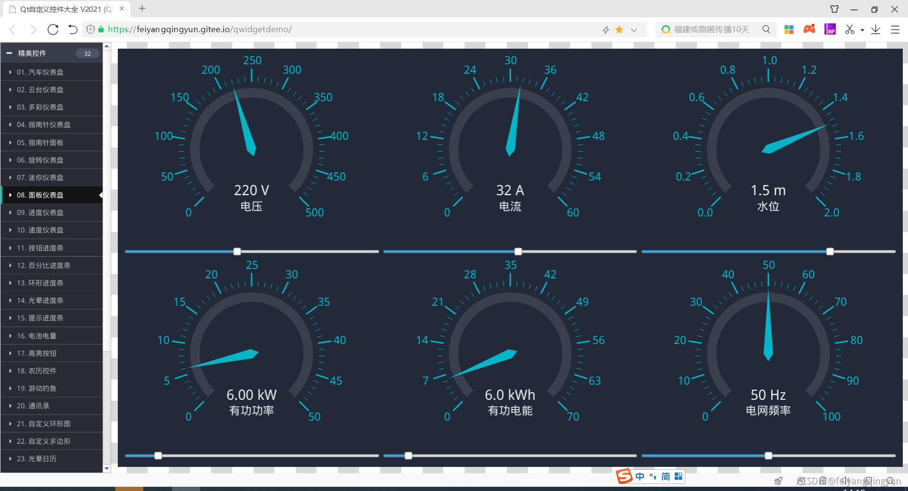
Task: Toggle the 简 simplified character mode
Action: 665,476
